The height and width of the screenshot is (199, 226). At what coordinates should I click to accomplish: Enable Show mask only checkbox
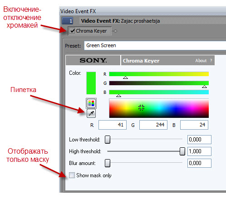[x=72, y=175]
